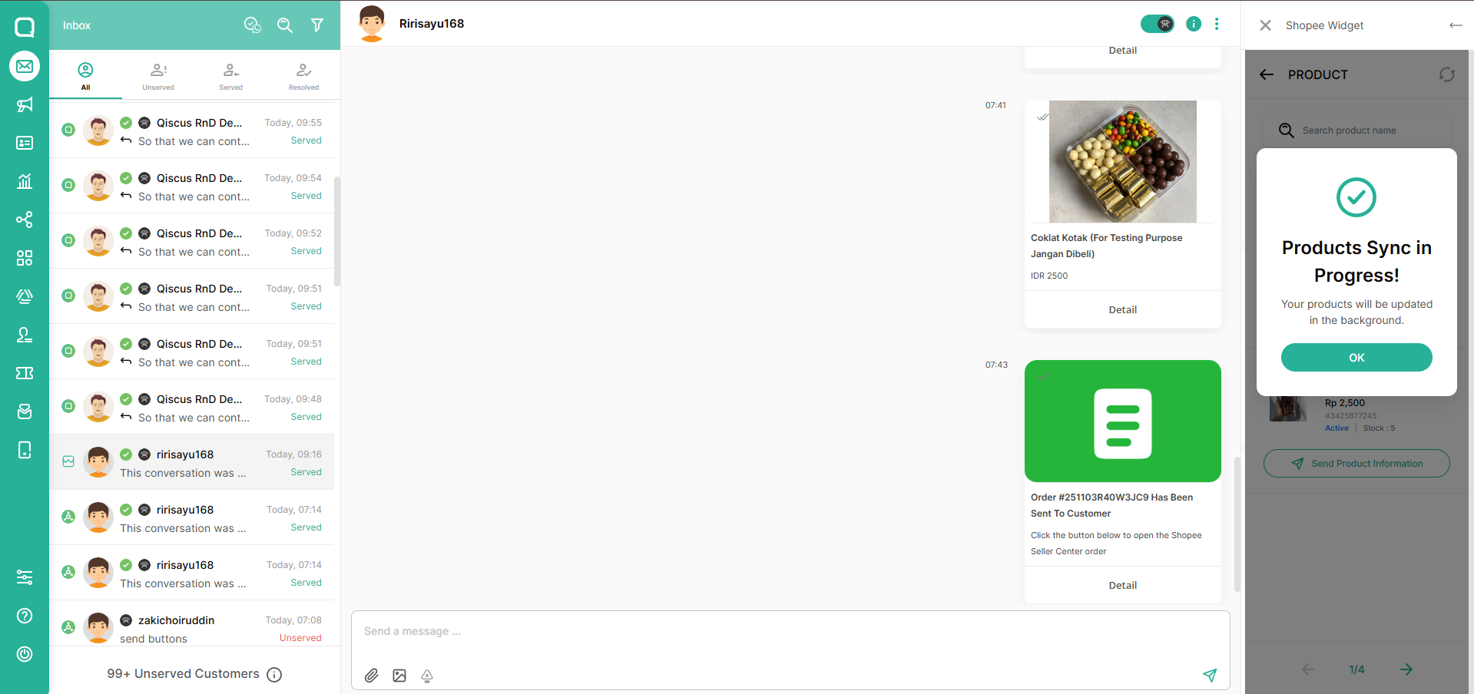The height and width of the screenshot is (694, 1474).
Task: Send the message with paper plane
Action: (1210, 676)
